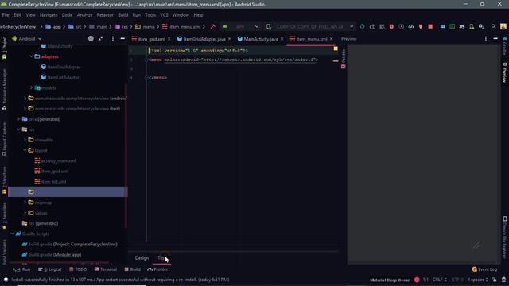
Task: Open the Logcat tool window
Action: click(x=49, y=269)
